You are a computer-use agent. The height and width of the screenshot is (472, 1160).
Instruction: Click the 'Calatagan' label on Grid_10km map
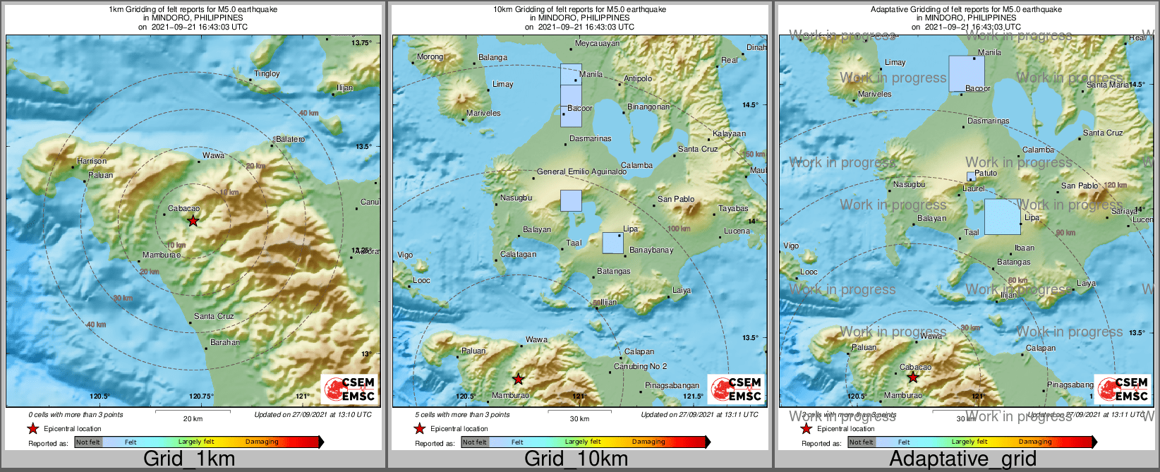click(518, 254)
